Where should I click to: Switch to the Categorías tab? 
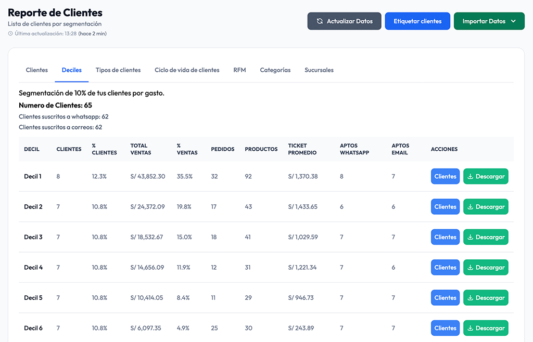[x=275, y=70]
